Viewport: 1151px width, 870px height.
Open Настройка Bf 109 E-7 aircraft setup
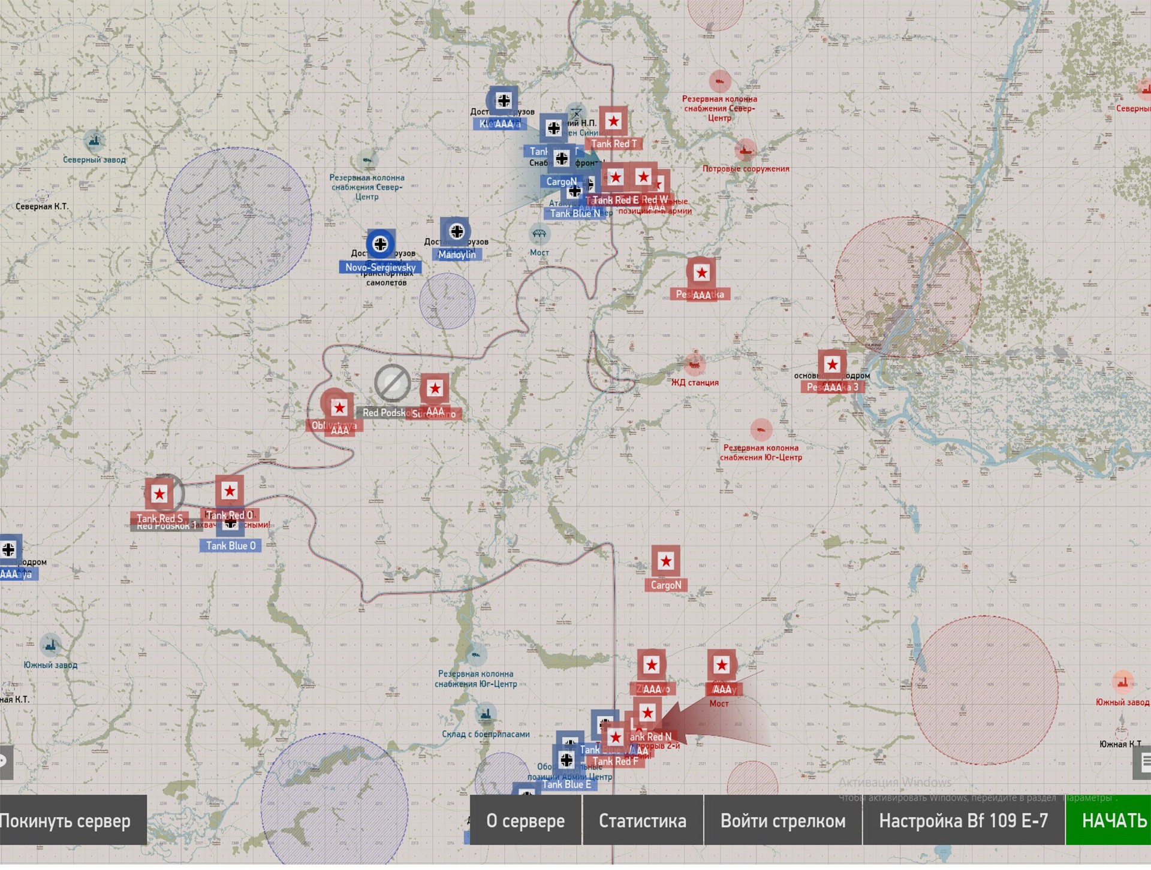coord(963,821)
